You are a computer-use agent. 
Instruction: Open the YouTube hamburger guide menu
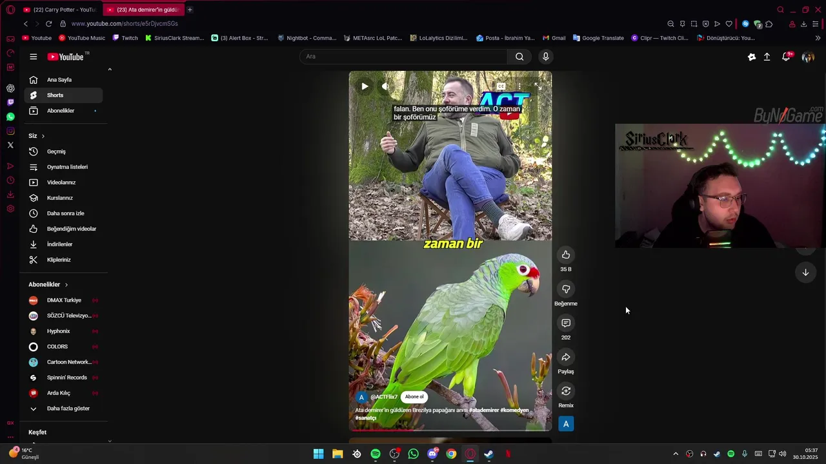tap(34, 57)
